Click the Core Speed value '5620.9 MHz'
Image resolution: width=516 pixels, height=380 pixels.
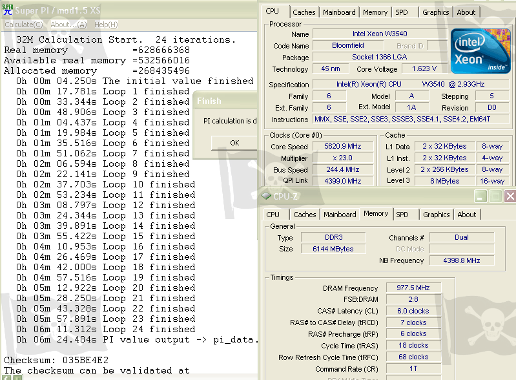click(x=342, y=146)
